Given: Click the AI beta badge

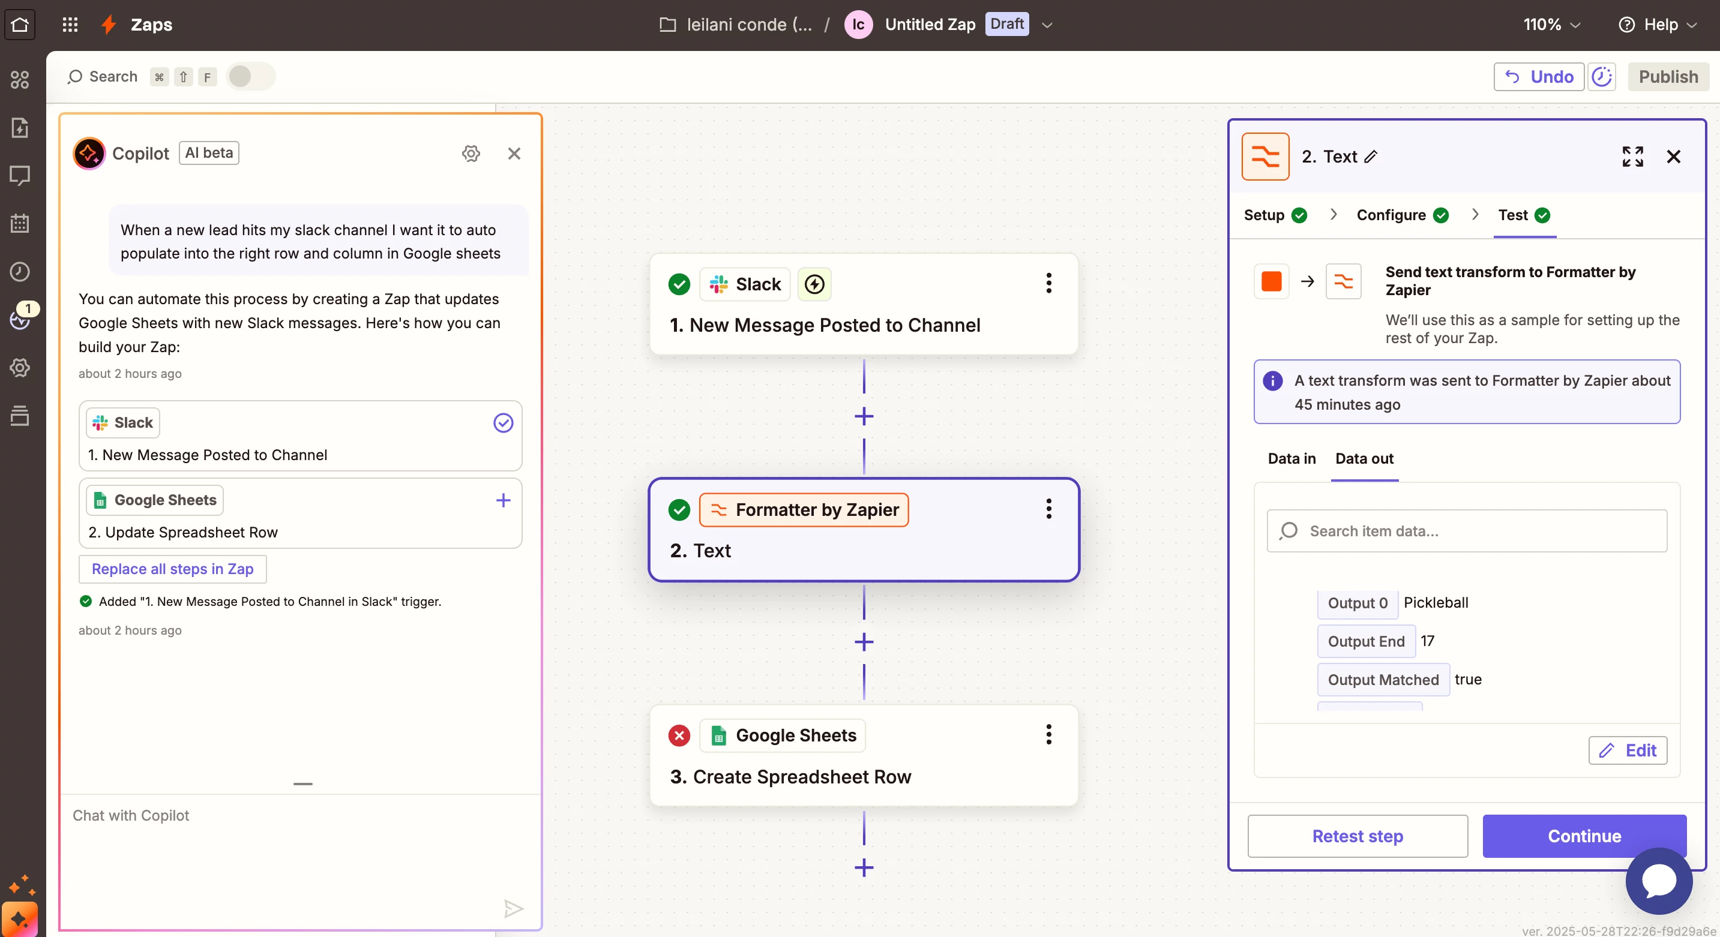Looking at the screenshot, I should [x=208, y=153].
